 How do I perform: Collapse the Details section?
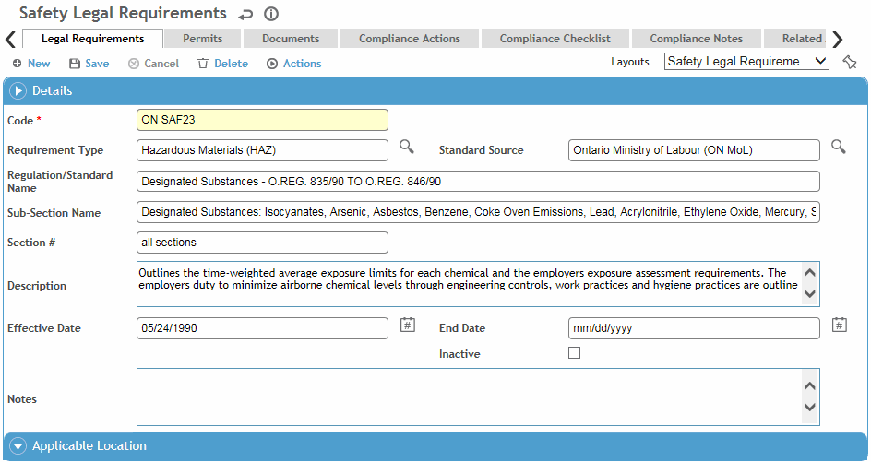pos(18,90)
